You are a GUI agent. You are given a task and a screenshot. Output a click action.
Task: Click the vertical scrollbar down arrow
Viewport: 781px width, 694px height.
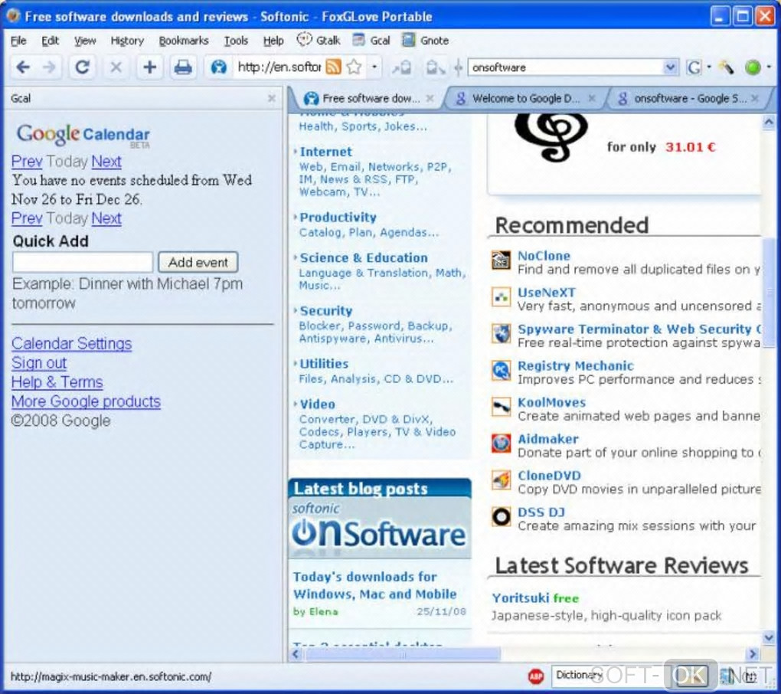[769, 637]
